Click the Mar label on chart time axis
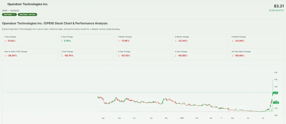 (211, 118)
